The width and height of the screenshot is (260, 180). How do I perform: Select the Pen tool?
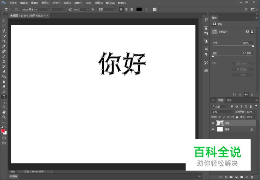(x=4, y=92)
